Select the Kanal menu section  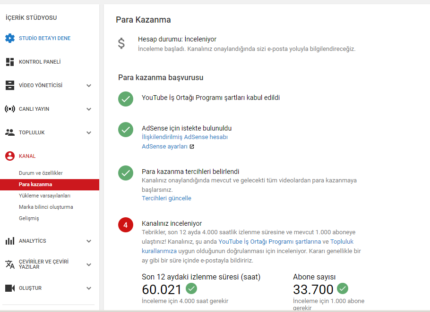(27, 156)
